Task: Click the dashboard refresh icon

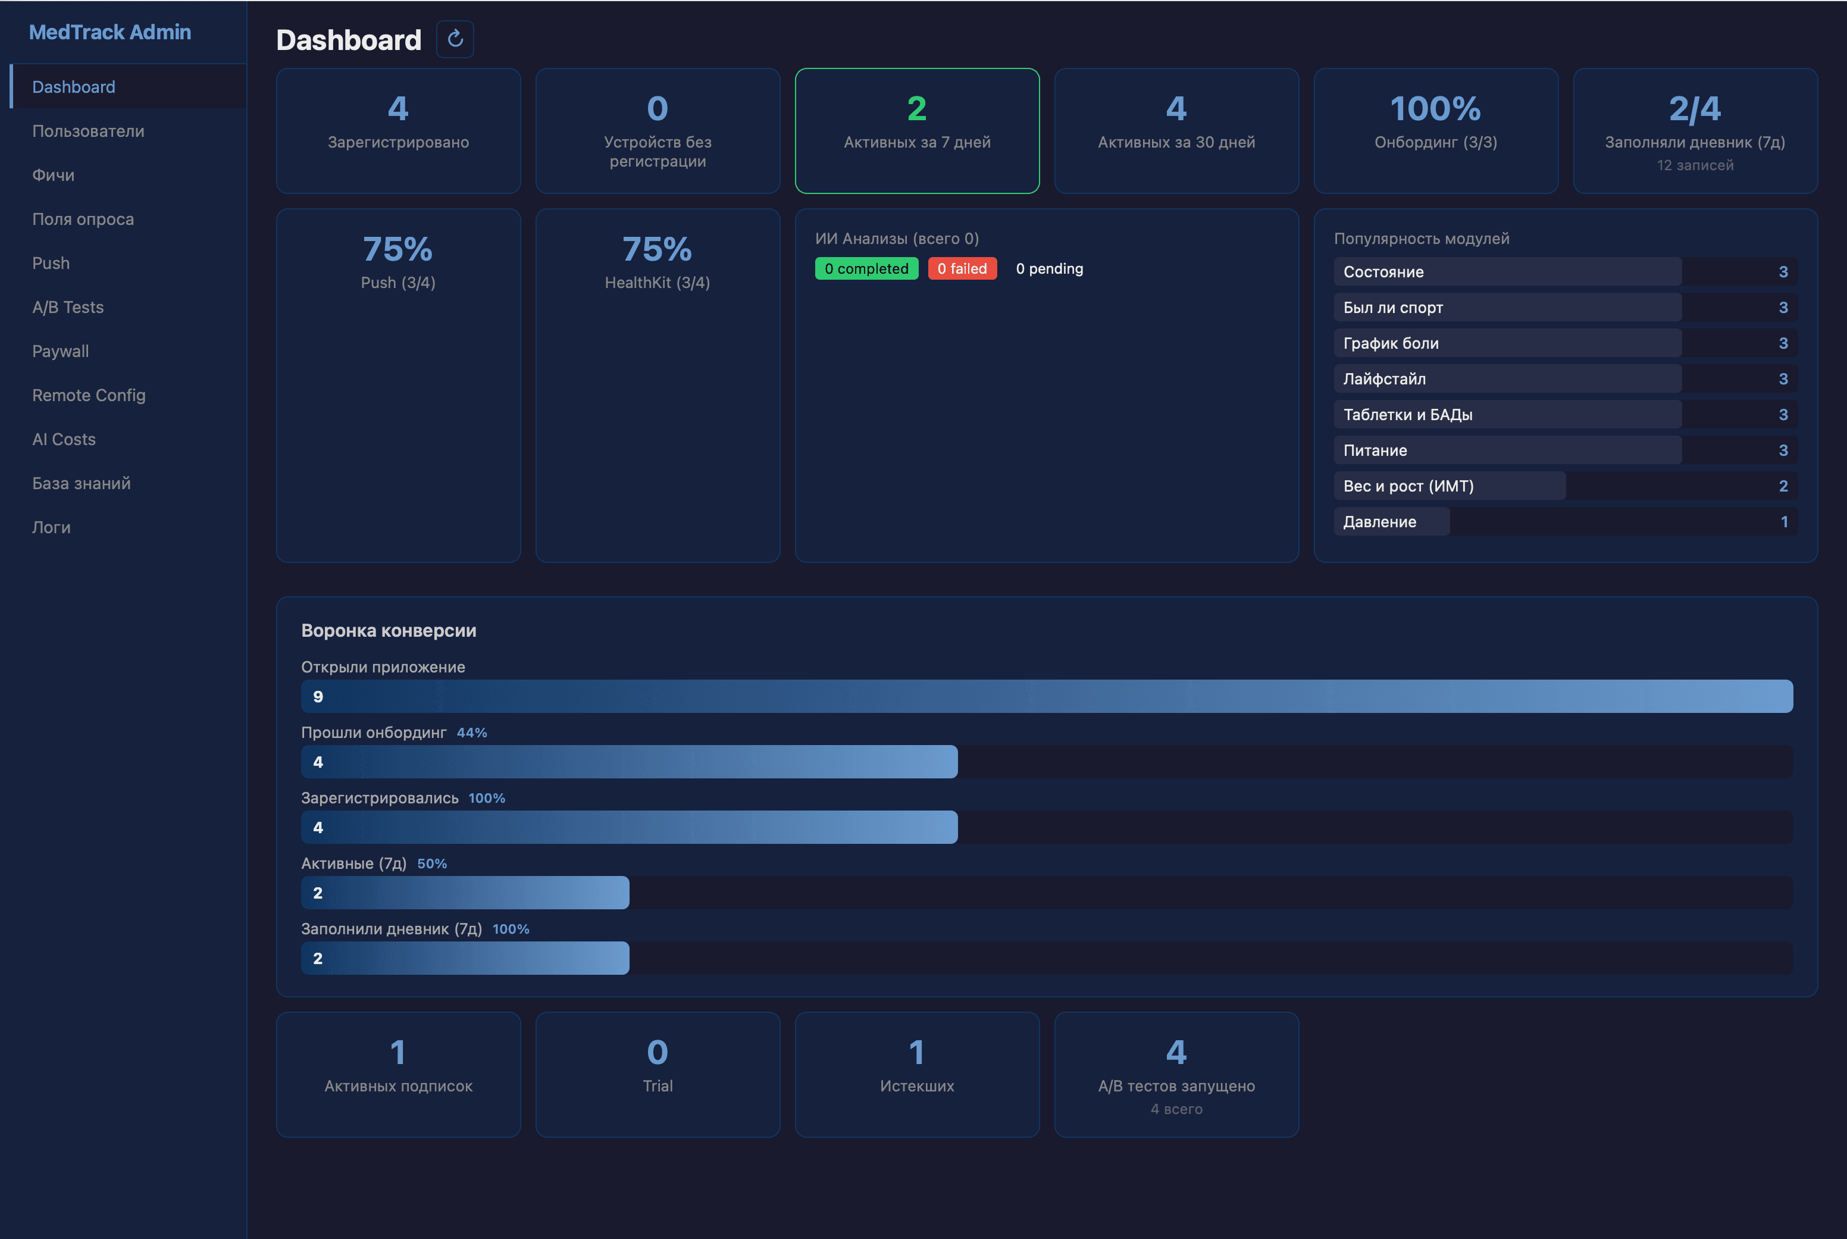Action: tap(455, 39)
